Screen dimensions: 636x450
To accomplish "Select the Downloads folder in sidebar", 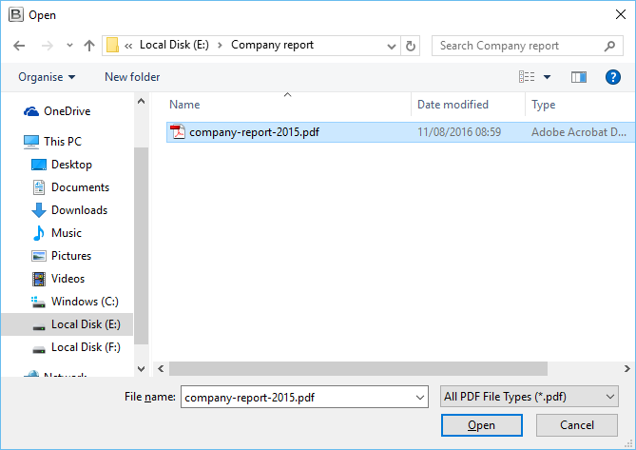I will 79,210.
